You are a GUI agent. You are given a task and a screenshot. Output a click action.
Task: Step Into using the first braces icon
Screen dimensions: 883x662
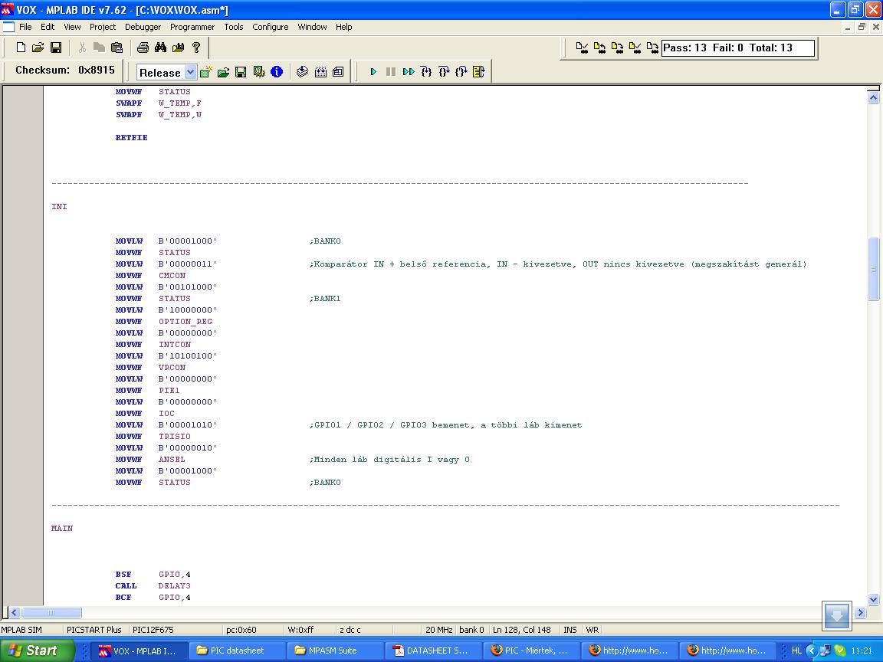click(426, 71)
